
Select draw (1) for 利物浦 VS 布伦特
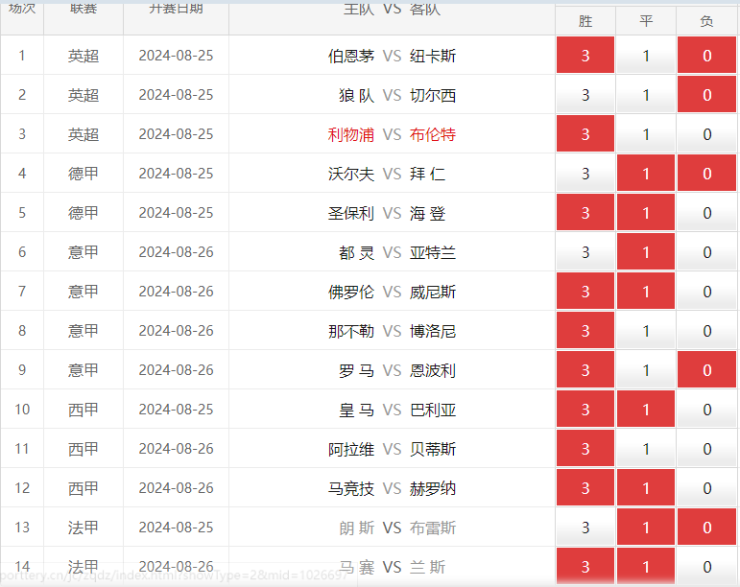[x=646, y=134]
